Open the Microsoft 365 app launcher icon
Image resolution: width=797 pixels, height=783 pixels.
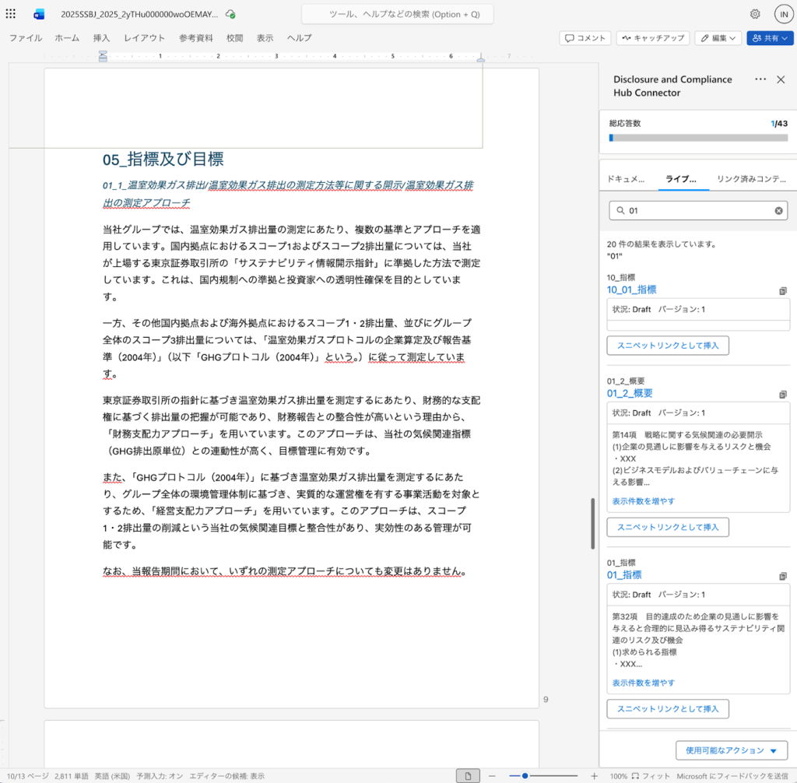(x=10, y=13)
